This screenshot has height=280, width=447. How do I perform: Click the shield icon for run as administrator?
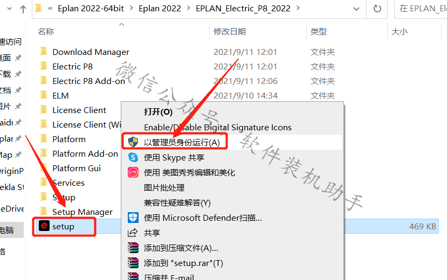coord(133,142)
